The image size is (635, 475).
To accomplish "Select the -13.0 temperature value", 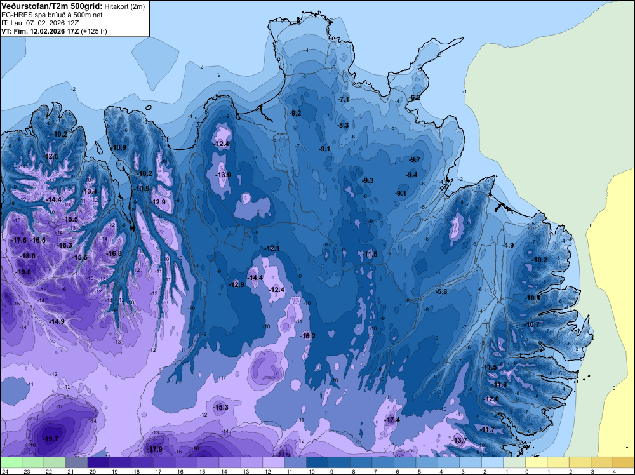I will tap(223, 175).
